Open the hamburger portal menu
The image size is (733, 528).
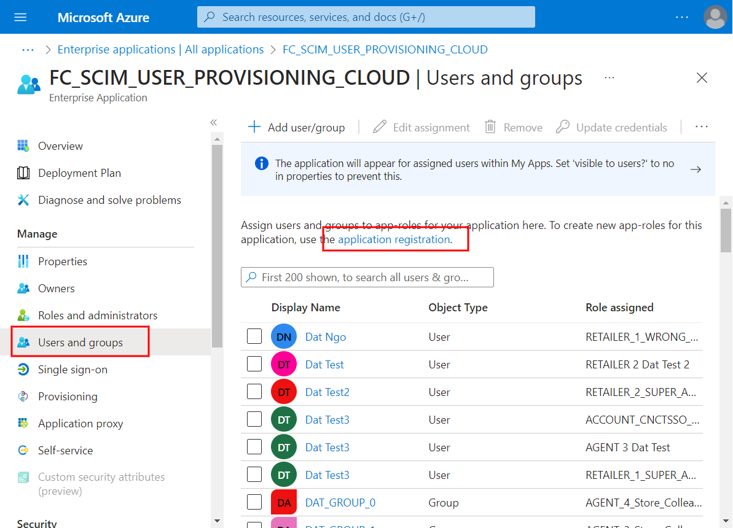pyautogui.click(x=20, y=17)
